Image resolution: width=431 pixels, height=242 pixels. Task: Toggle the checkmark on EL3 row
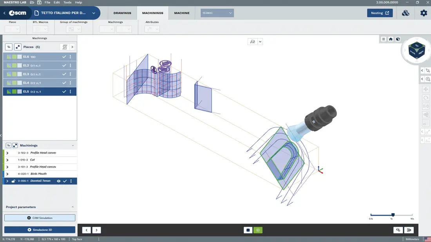(x=64, y=74)
